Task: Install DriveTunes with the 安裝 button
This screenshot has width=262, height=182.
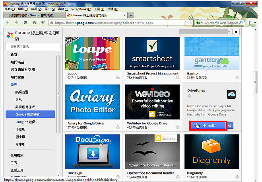Action: point(208,125)
